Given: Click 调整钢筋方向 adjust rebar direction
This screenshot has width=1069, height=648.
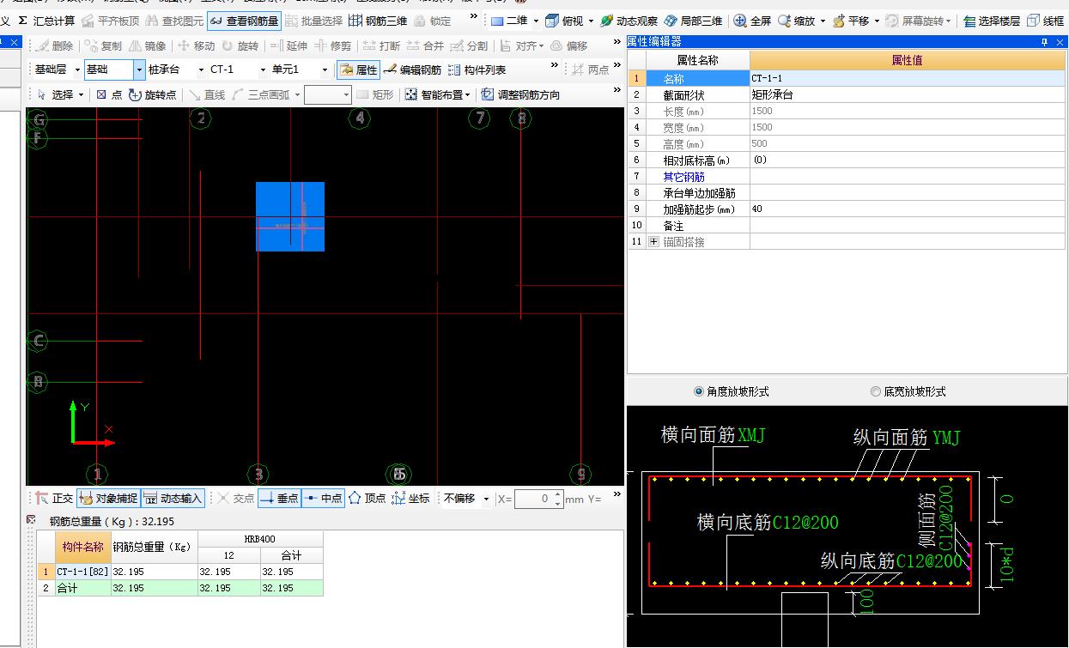Looking at the screenshot, I should tap(520, 94).
